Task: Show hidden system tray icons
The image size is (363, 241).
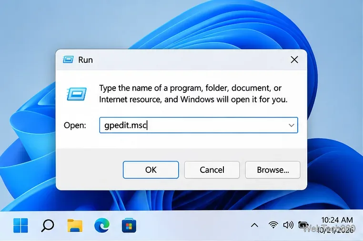Action: pyautogui.click(x=255, y=225)
